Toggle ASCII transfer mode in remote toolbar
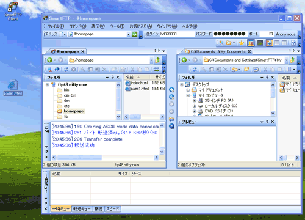The image size is (305, 220). coord(156,70)
